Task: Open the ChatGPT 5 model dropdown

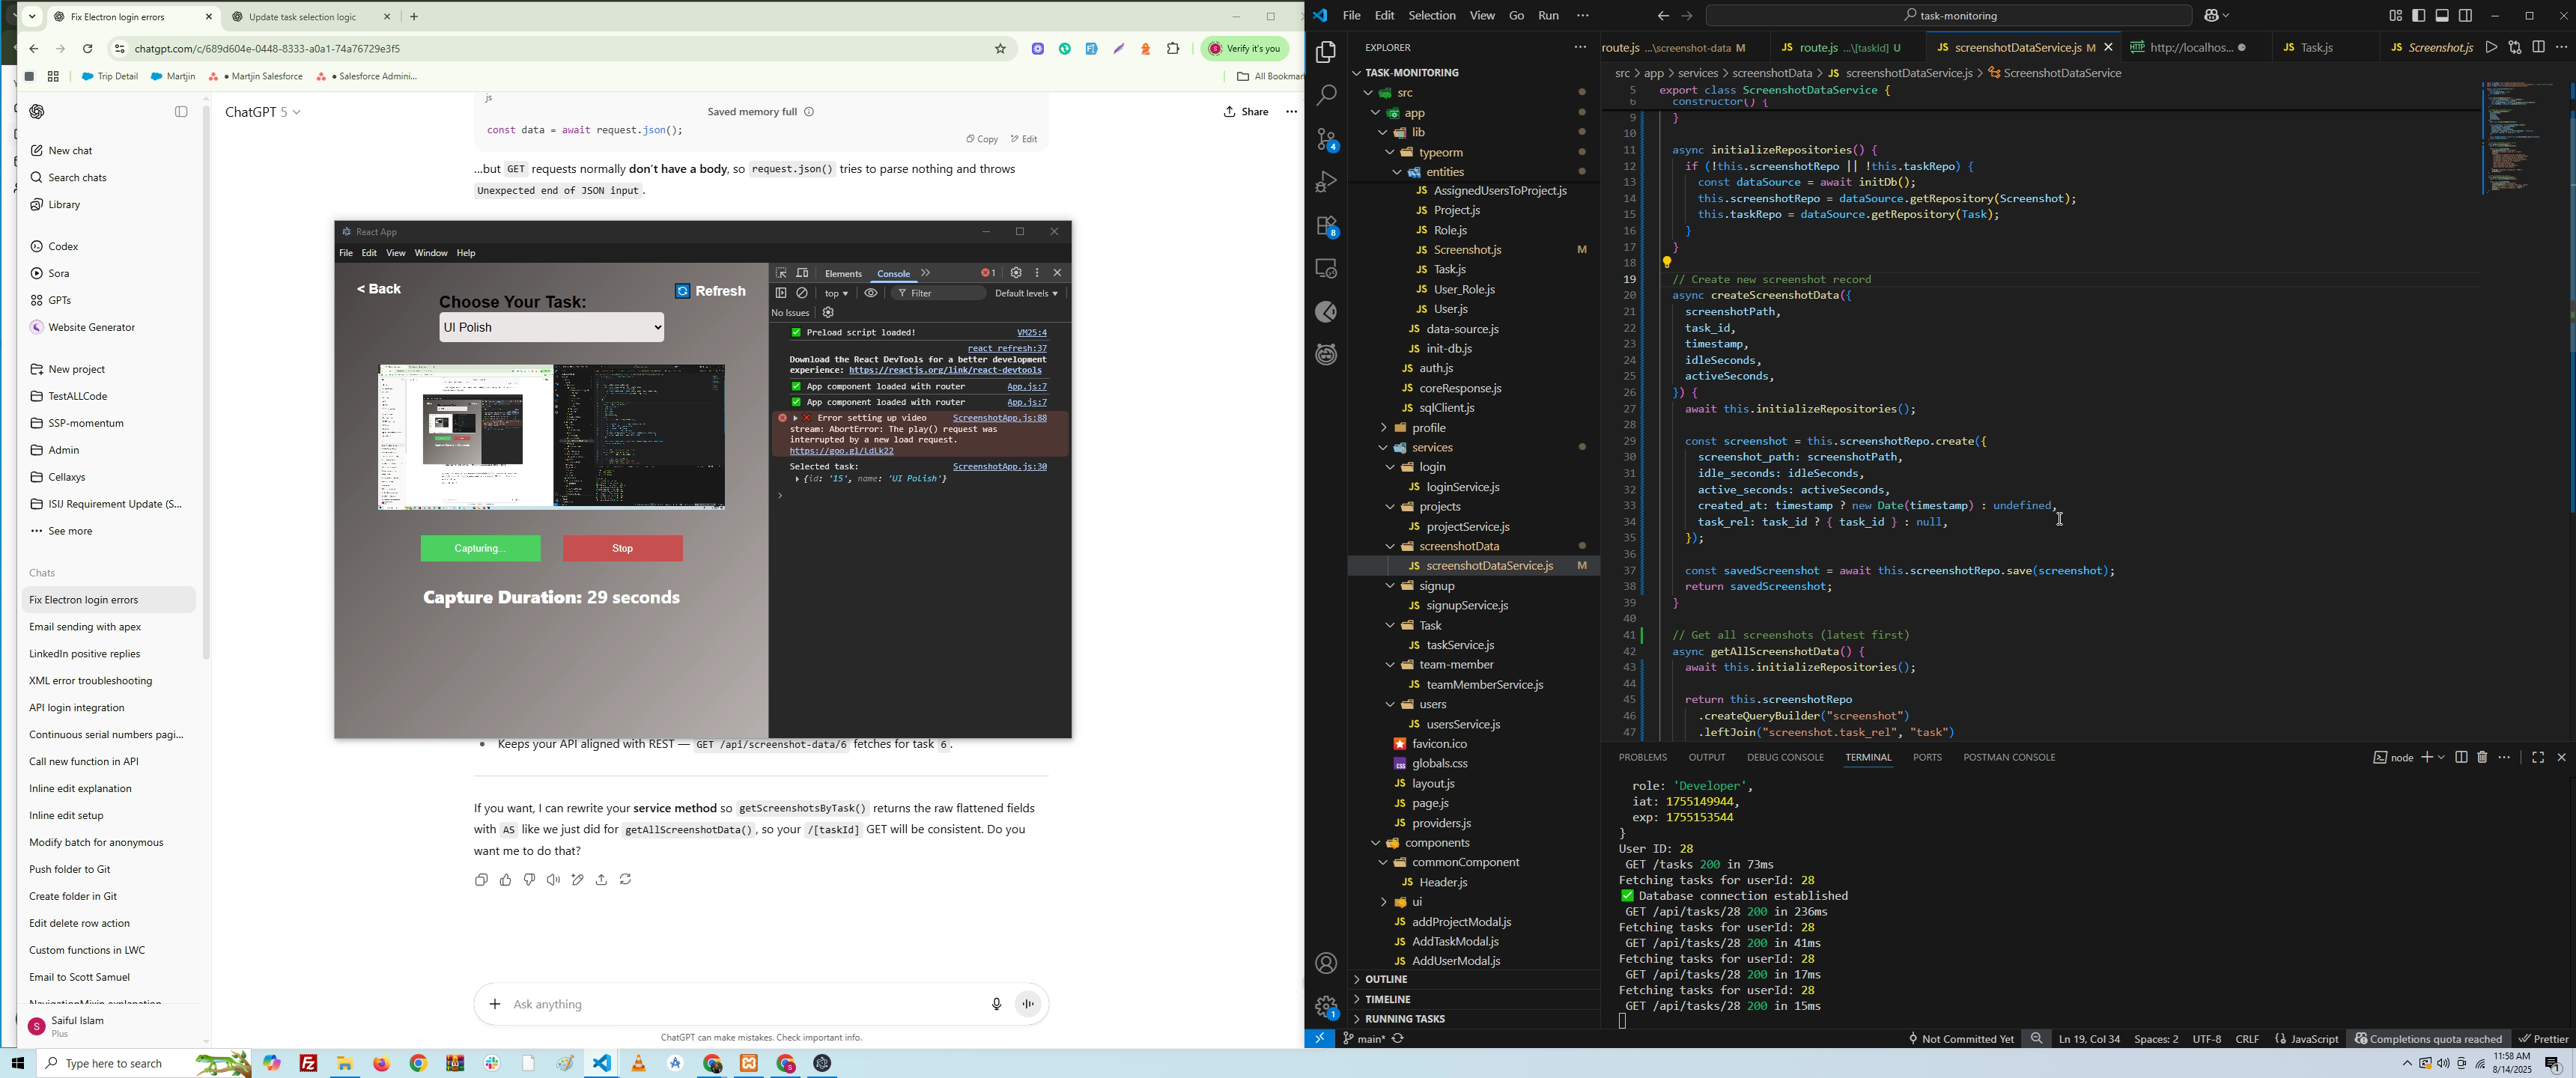Action: [263, 112]
